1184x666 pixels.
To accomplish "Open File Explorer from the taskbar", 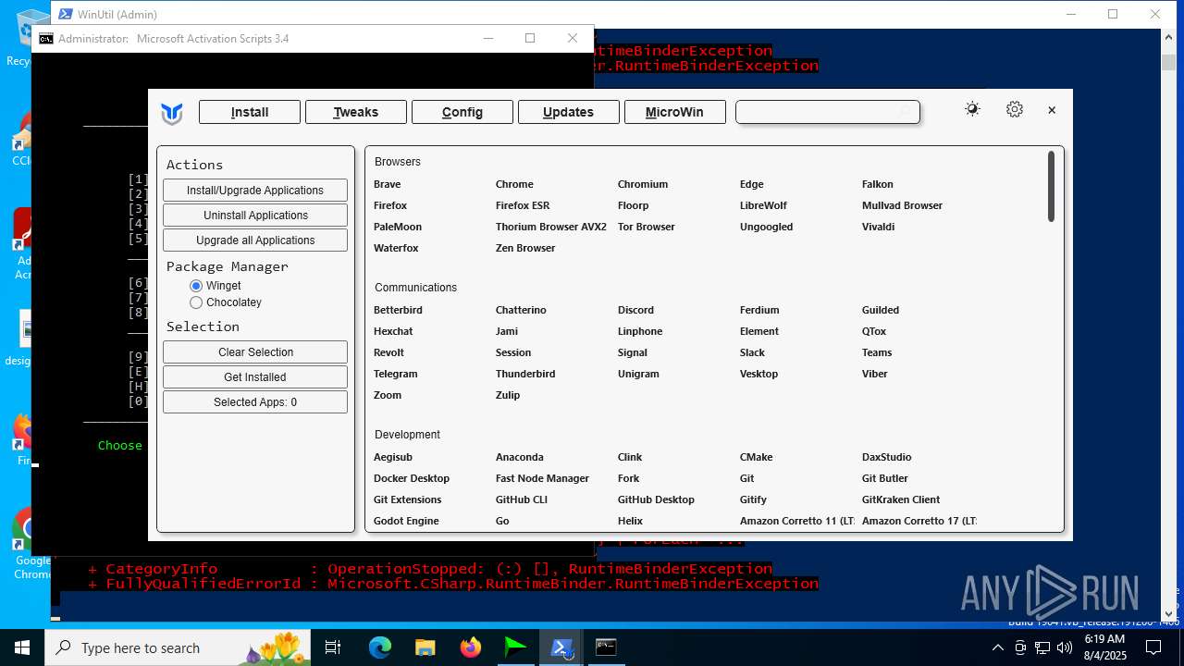I will [x=425, y=647].
